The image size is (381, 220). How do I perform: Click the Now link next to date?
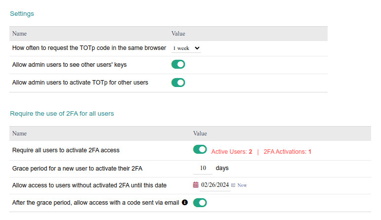click(x=242, y=185)
